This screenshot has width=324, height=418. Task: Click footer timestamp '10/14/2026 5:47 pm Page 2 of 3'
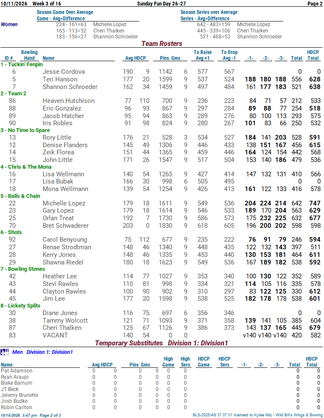tap(31, 415)
